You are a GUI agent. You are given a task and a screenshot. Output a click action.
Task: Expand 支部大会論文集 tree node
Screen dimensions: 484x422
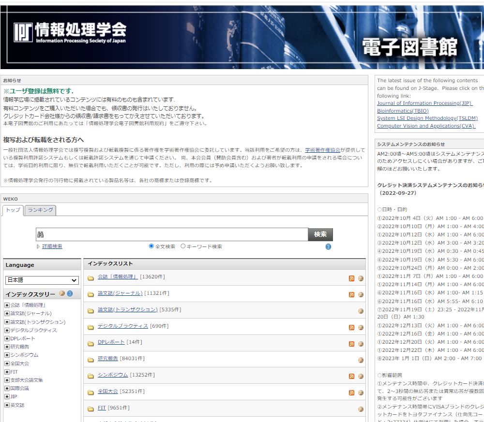pyautogui.click(x=7, y=380)
